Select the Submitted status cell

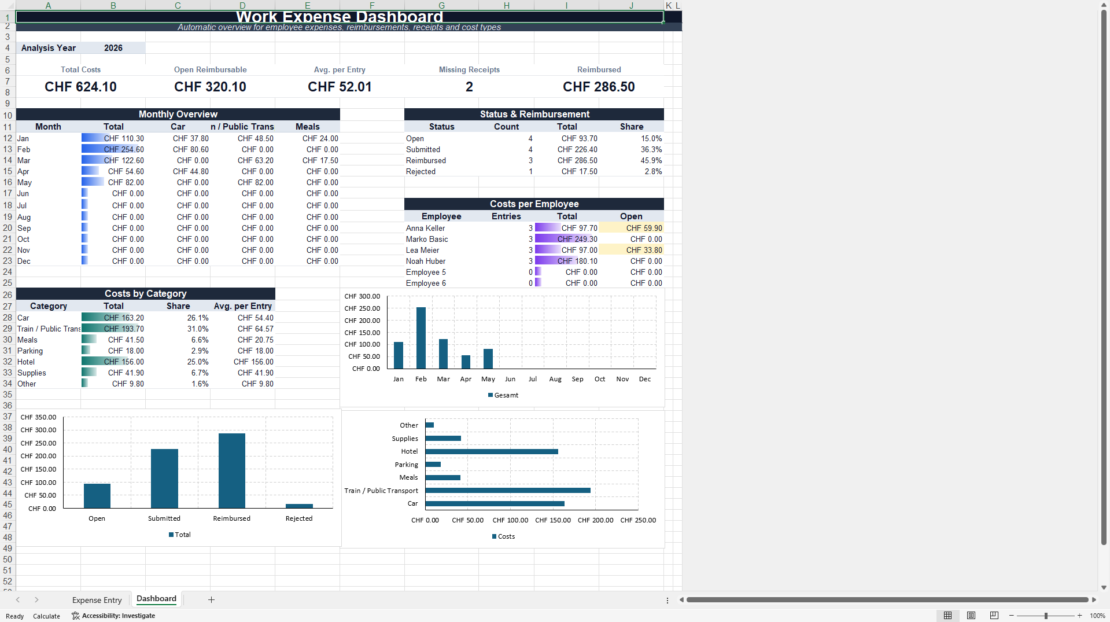(441, 149)
